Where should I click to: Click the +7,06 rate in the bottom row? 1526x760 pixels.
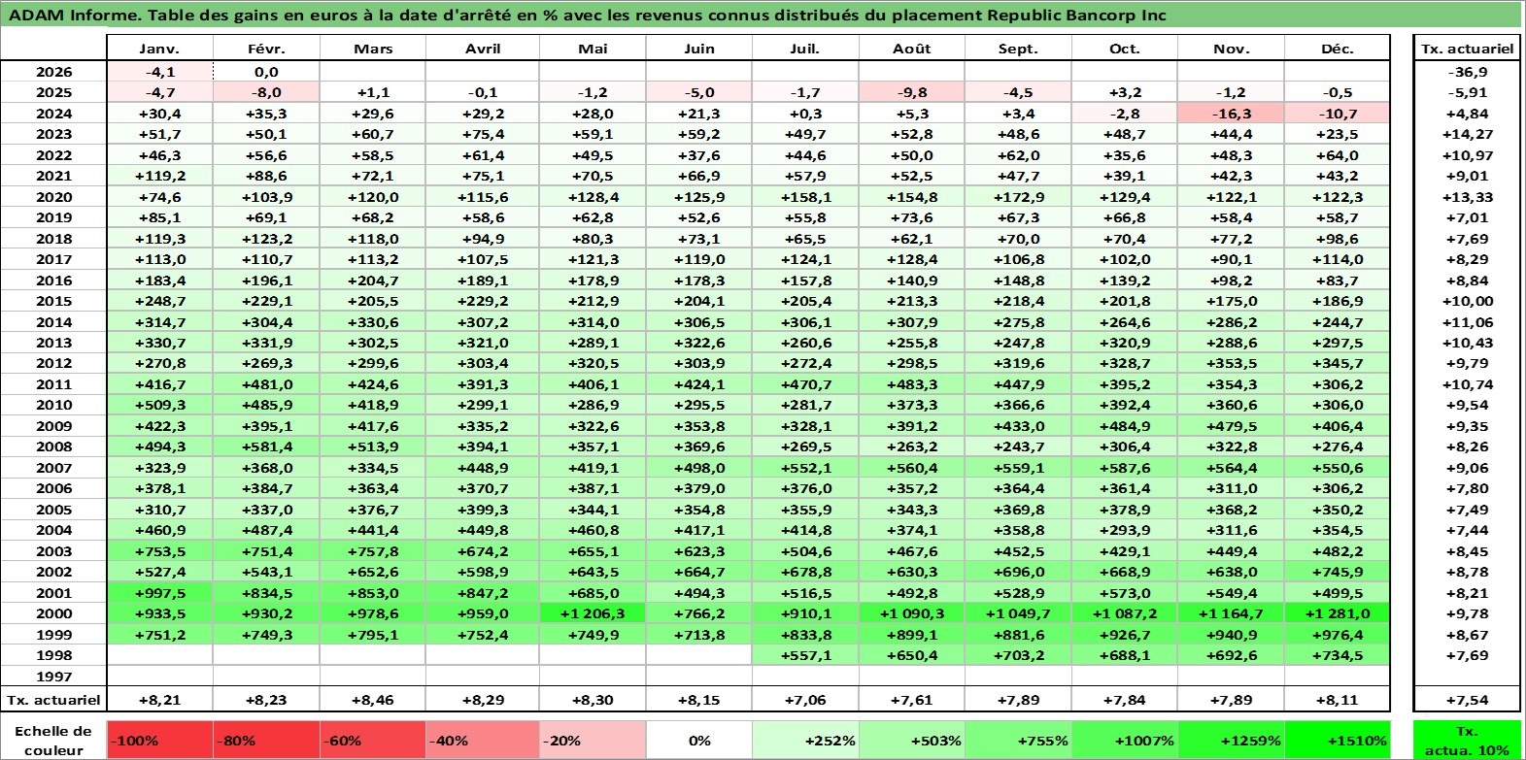[x=805, y=700]
